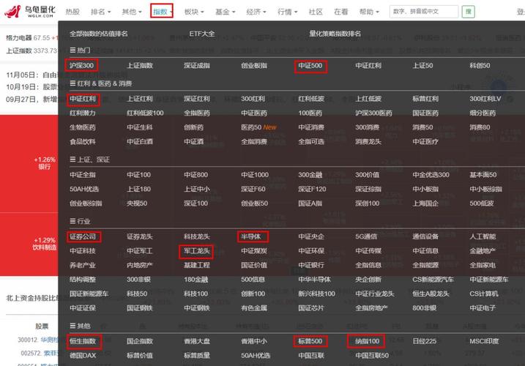Select 人工智能 index
Screen dimensions: 525x366
pyautogui.click(x=483, y=236)
